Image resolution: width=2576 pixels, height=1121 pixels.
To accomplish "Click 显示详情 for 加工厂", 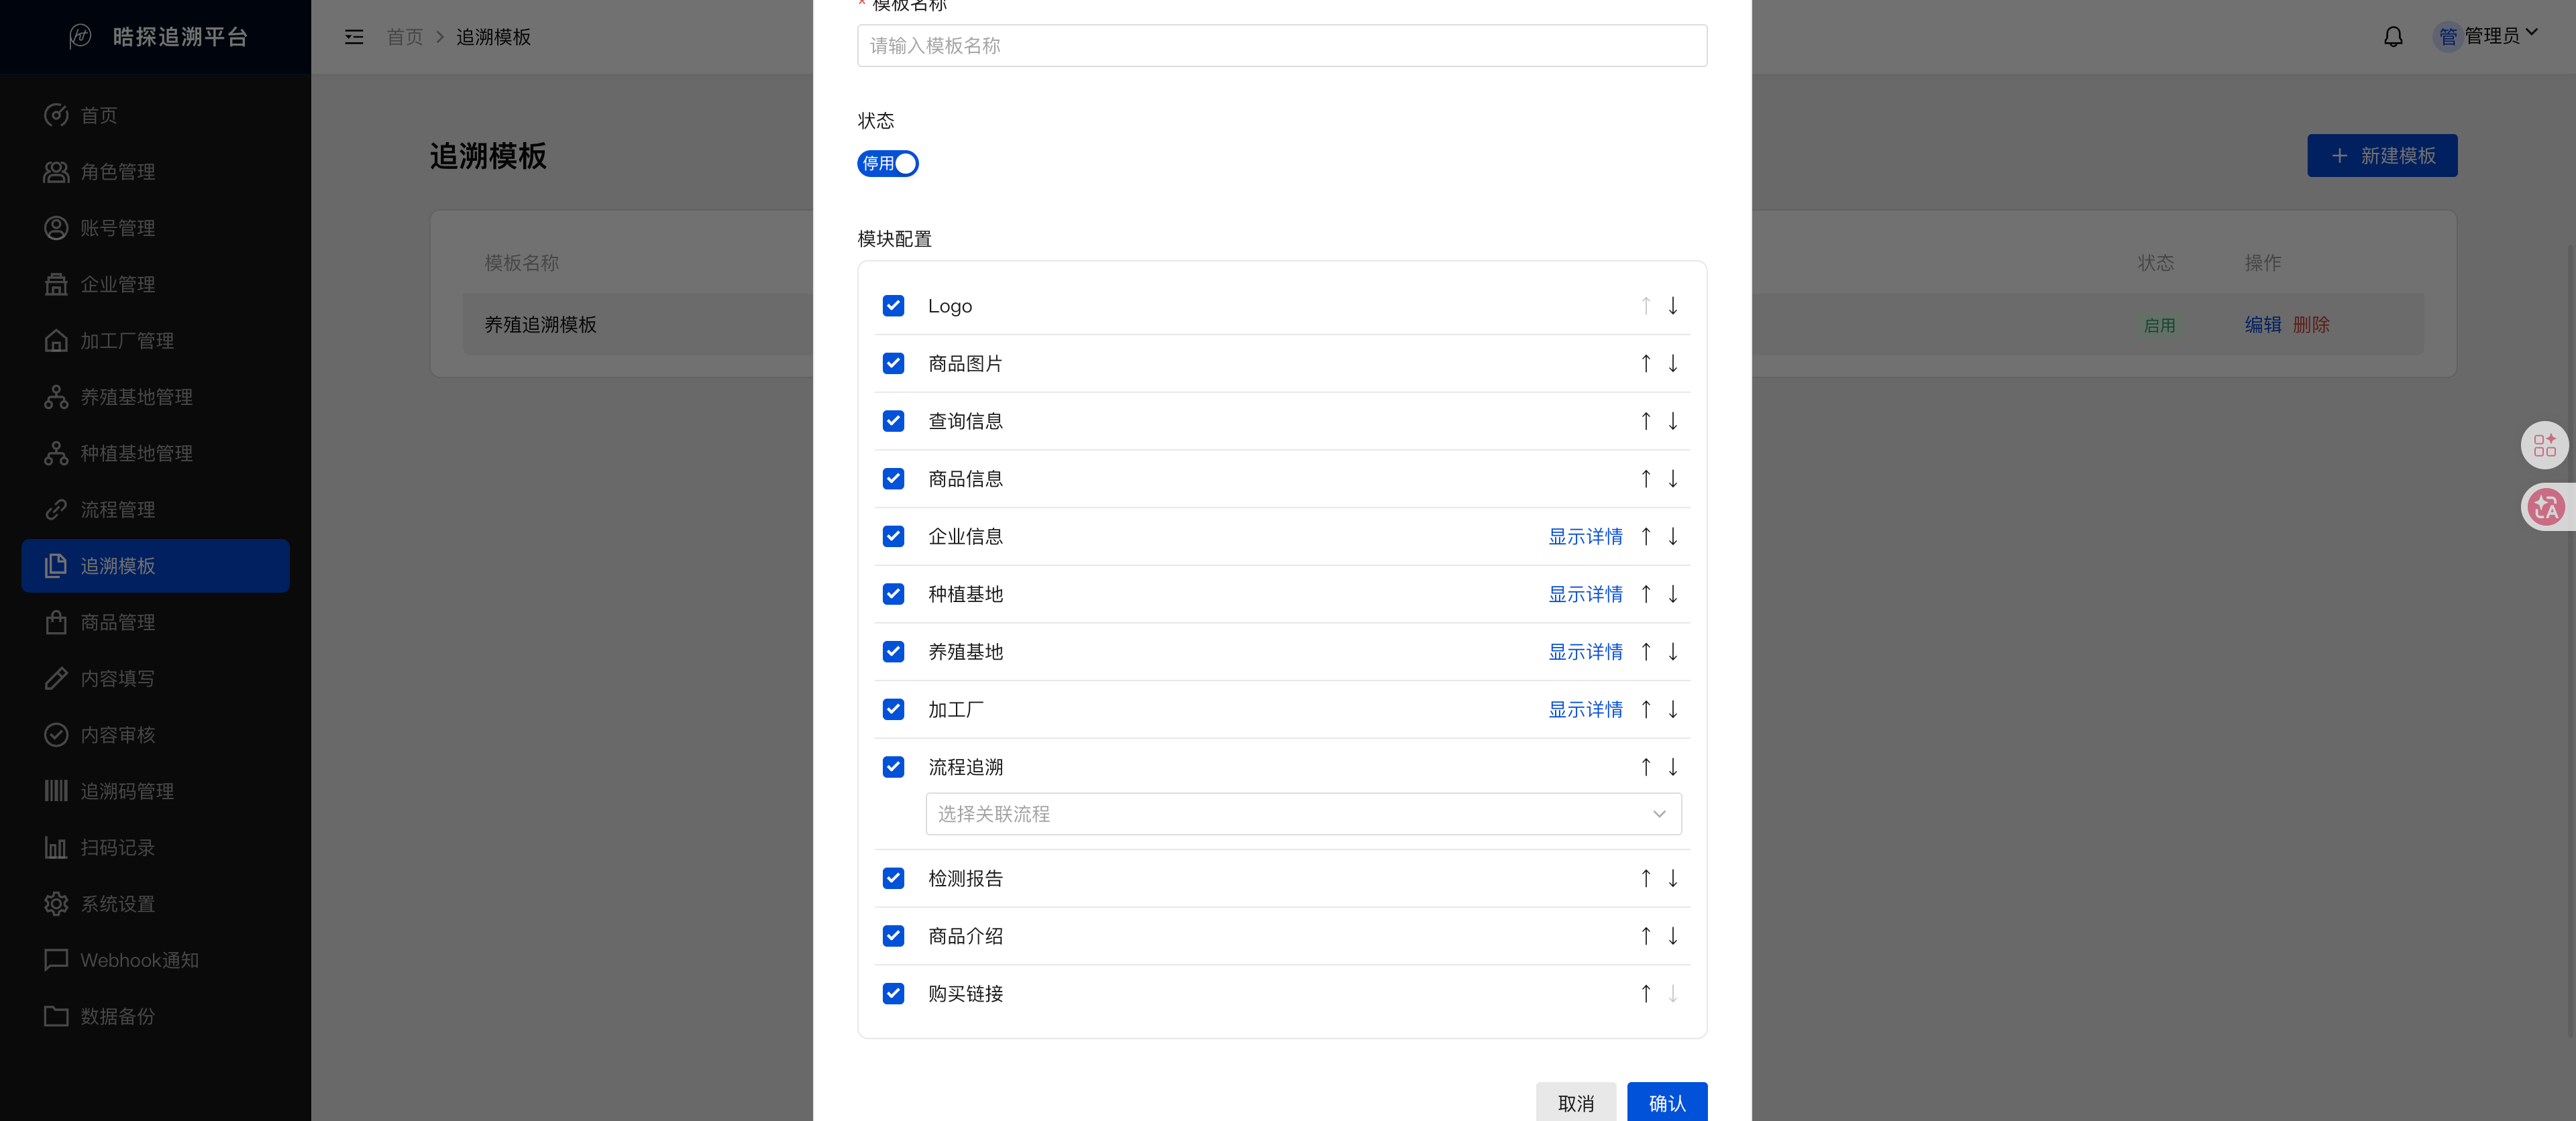I will [1585, 709].
